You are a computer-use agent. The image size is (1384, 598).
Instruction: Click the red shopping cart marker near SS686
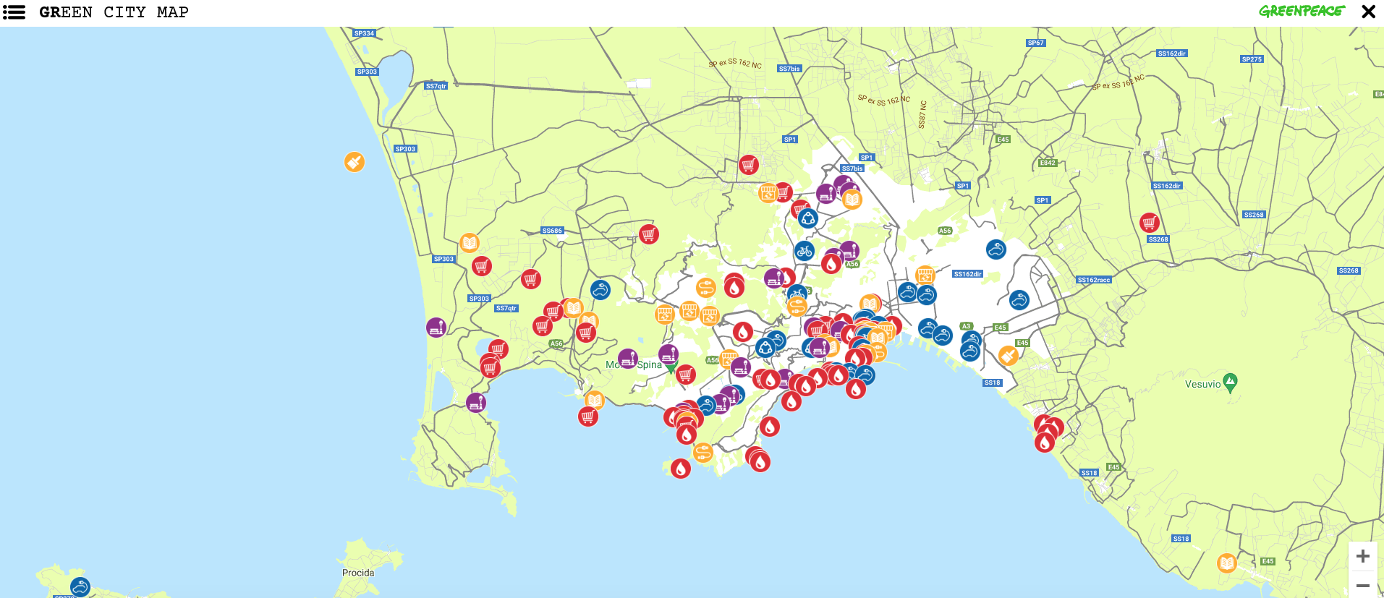(x=649, y=234)
